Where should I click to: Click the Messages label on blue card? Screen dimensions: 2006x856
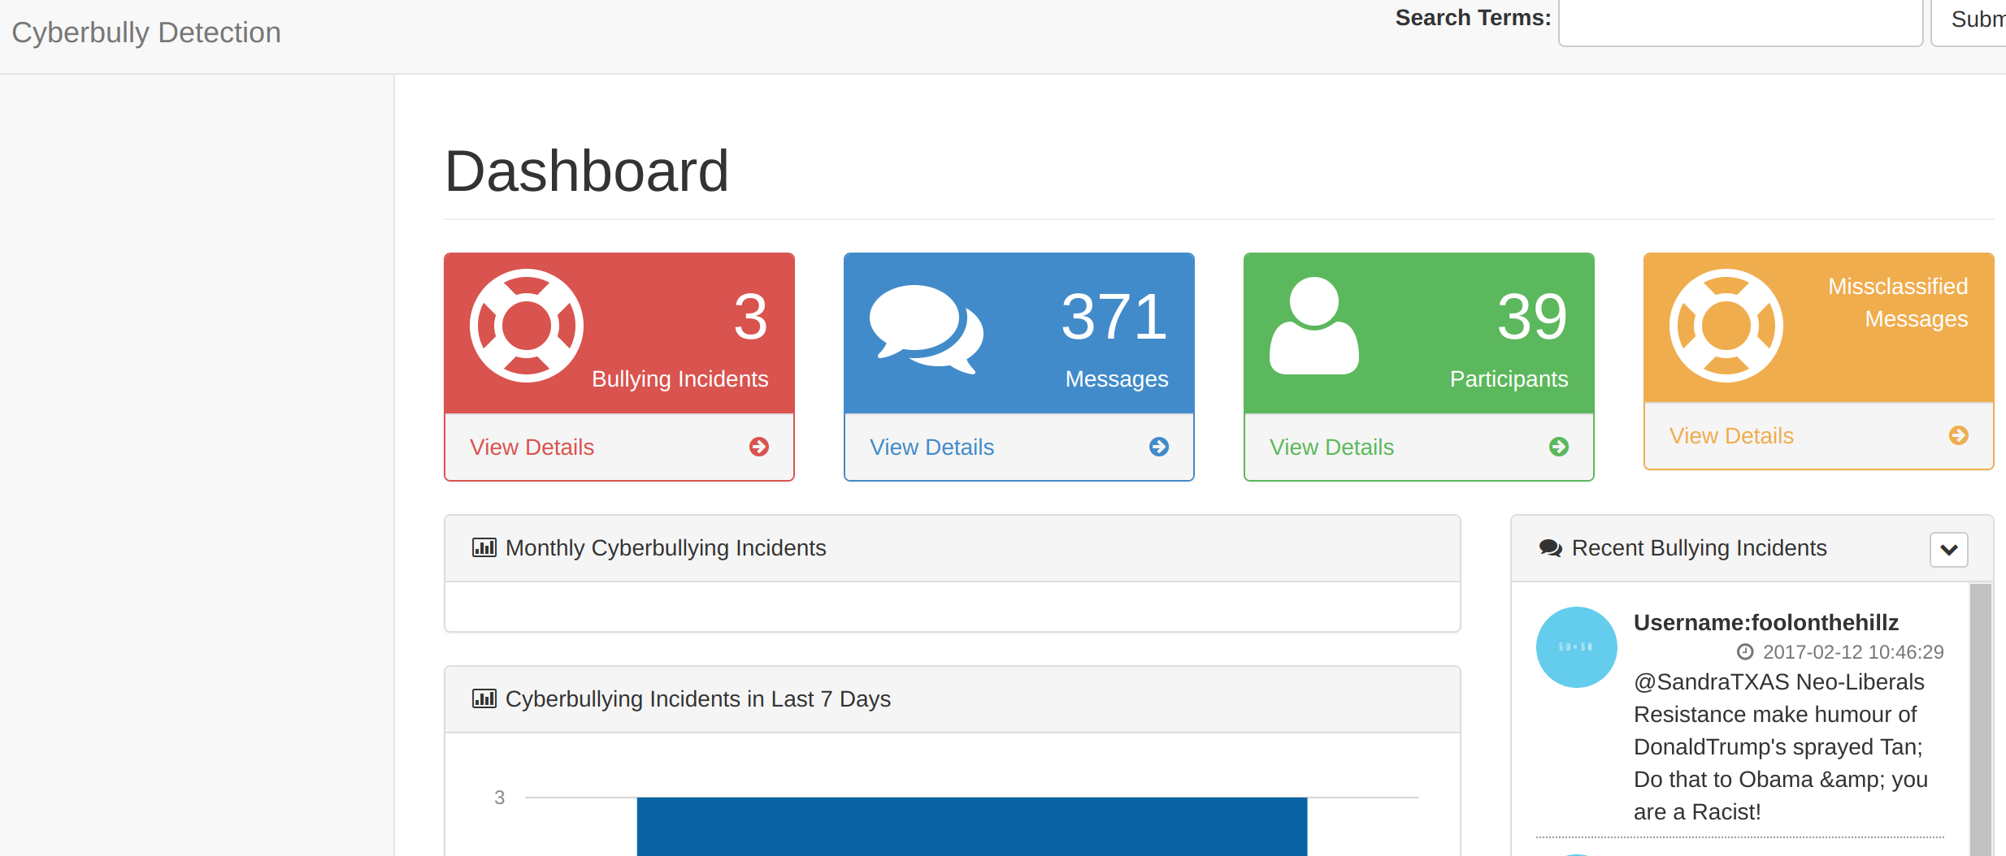point(1117,379)
